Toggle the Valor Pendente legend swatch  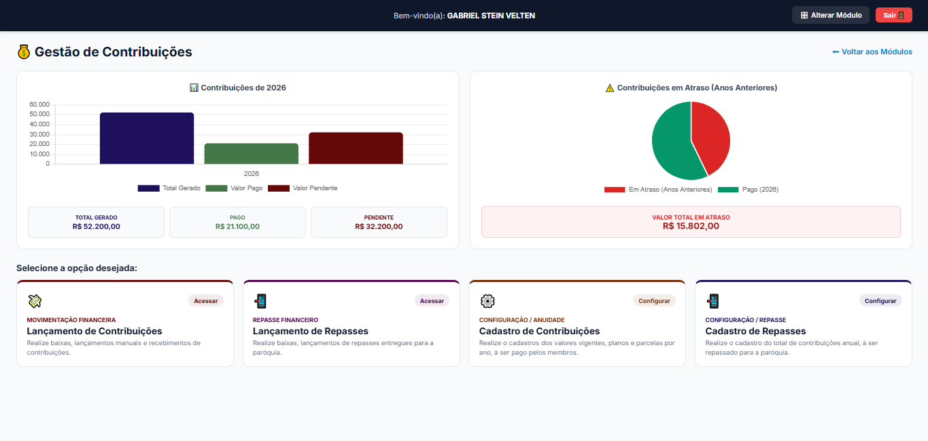[279, 188]
